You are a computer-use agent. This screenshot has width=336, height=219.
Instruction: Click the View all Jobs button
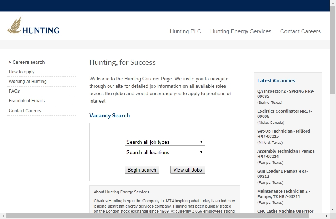[x=188, y=170]
